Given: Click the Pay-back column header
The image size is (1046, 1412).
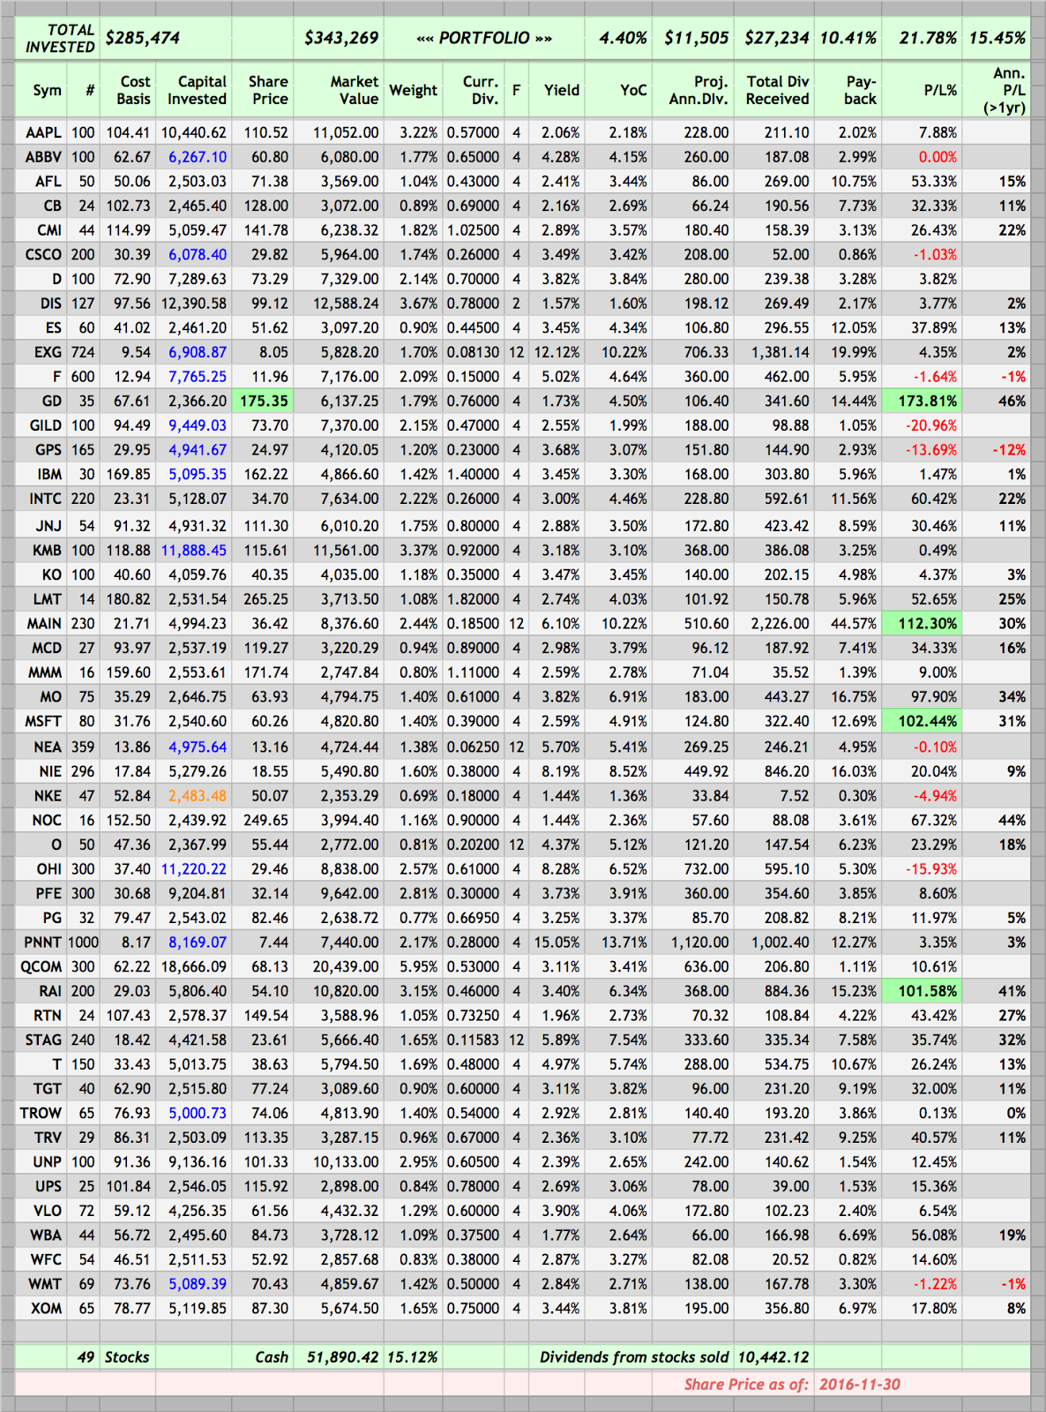Looking at the screenshot, I should coord(847,90).
